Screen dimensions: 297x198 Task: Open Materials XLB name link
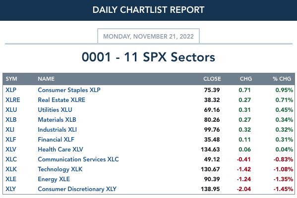pyautogui.click(x=57, y=120)
